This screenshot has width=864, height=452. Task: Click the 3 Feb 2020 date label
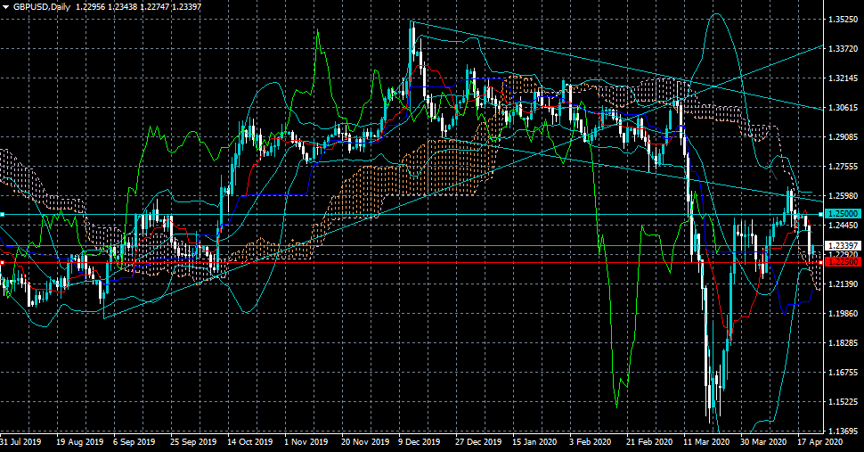[x=590, y=442]
